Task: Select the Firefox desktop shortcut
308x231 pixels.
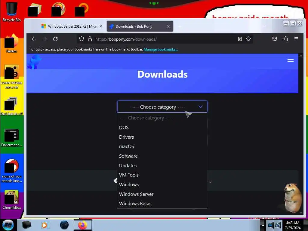Action: point(11,43)
